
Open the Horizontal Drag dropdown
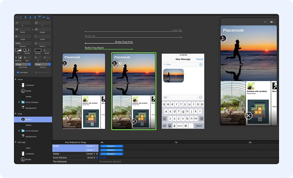point(23,64)
